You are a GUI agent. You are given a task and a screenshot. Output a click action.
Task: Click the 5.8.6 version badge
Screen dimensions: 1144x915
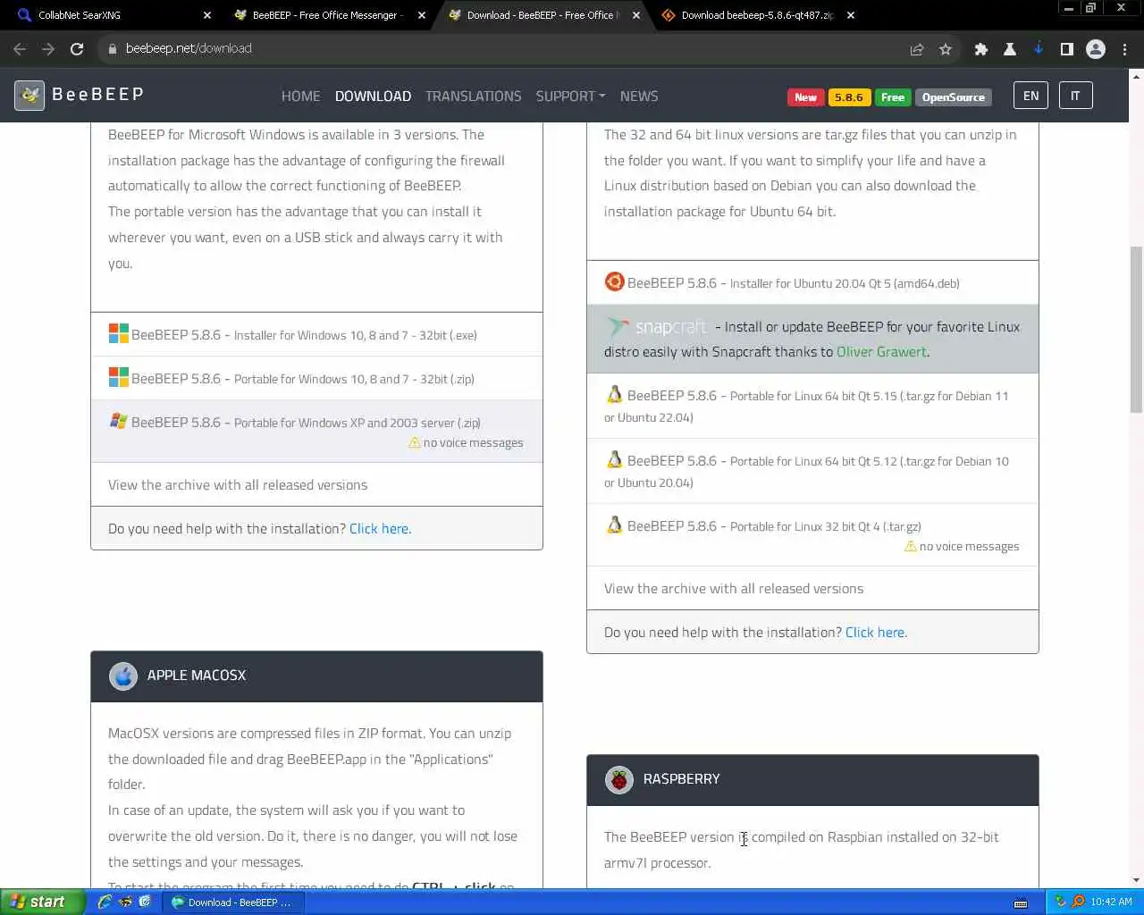pyautogui.click(x=848, y=97)
